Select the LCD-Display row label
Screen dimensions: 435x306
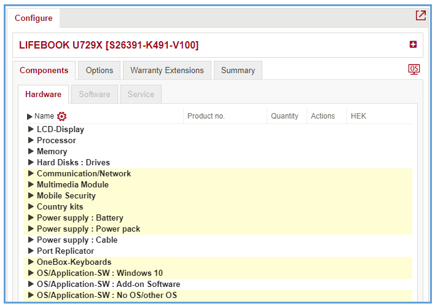click(60, 129)
